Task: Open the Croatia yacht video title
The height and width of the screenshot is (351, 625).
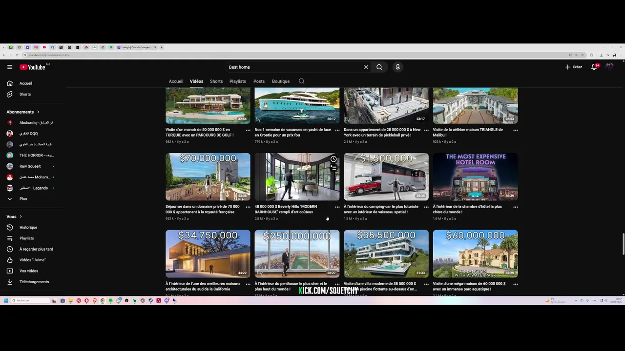Action: pos(292,133)
